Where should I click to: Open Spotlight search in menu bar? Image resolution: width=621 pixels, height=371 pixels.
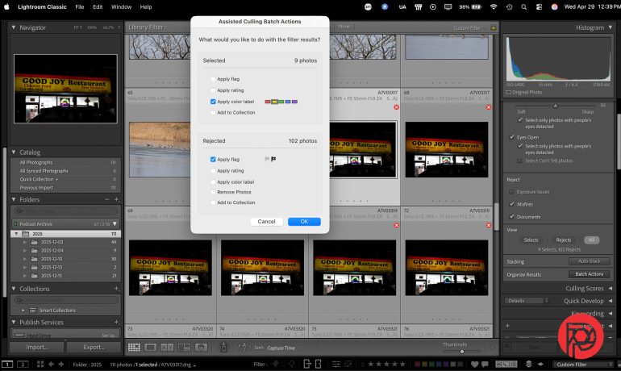pos(524,6)
